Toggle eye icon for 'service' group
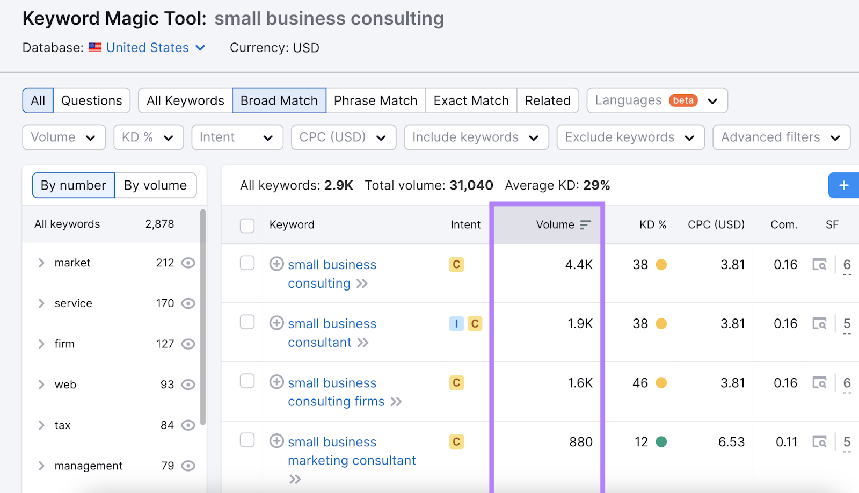 pyautogui.click(x=188, y=303)
